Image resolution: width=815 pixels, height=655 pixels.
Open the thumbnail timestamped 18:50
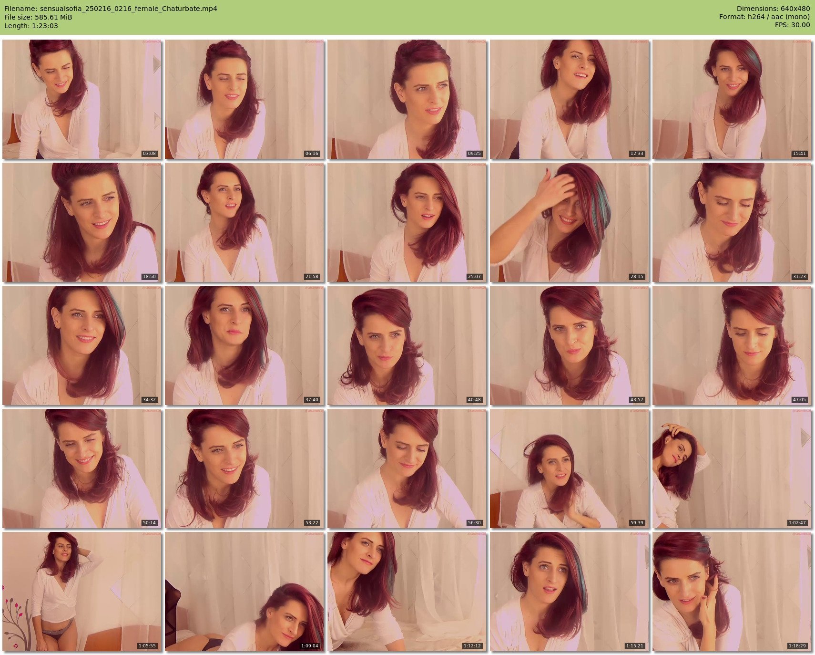coord(82,222)
